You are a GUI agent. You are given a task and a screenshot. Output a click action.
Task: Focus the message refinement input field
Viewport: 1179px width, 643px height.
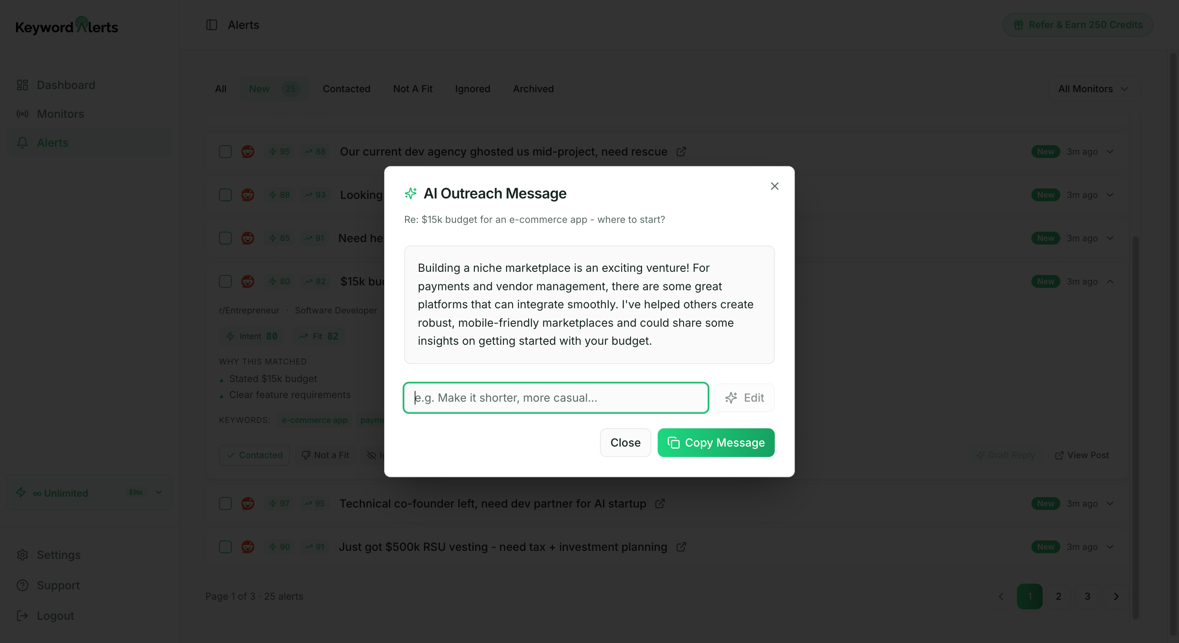point(556,398)
